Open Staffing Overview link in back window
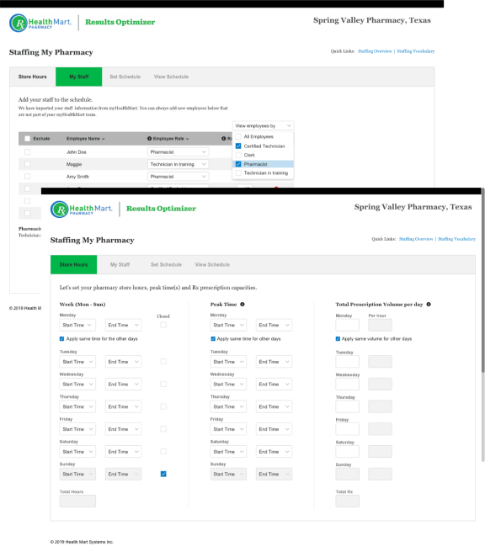The width and height of the screenshot is (485, 557). tap(376, 51)
